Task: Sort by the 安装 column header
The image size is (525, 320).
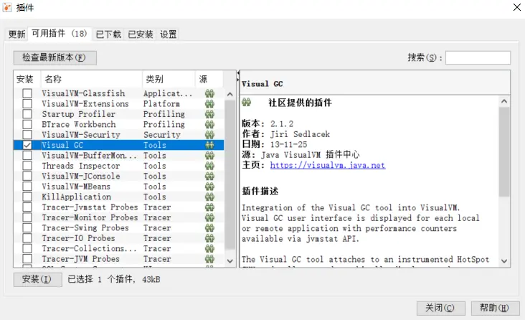Action: (27, 80)
